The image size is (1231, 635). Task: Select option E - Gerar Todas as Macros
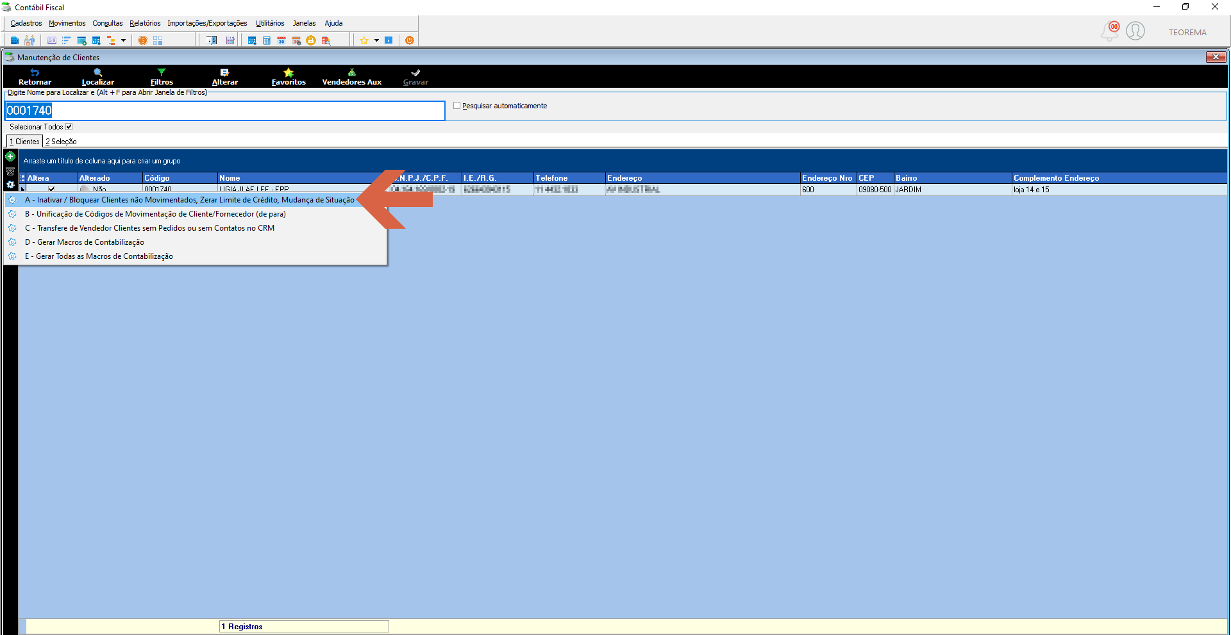(195, 256)
